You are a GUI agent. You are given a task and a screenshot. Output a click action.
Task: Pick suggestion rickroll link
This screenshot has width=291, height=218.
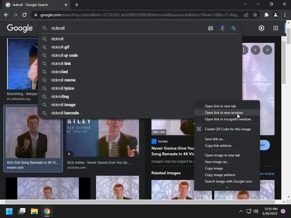coord(140,64)
